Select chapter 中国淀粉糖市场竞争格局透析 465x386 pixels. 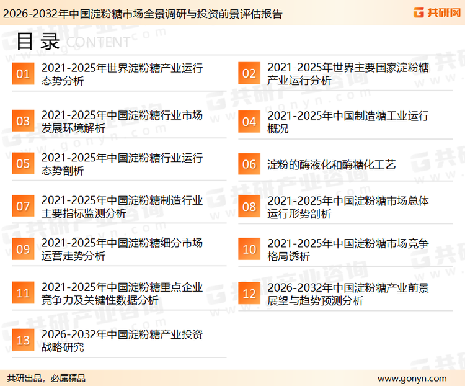348,249
